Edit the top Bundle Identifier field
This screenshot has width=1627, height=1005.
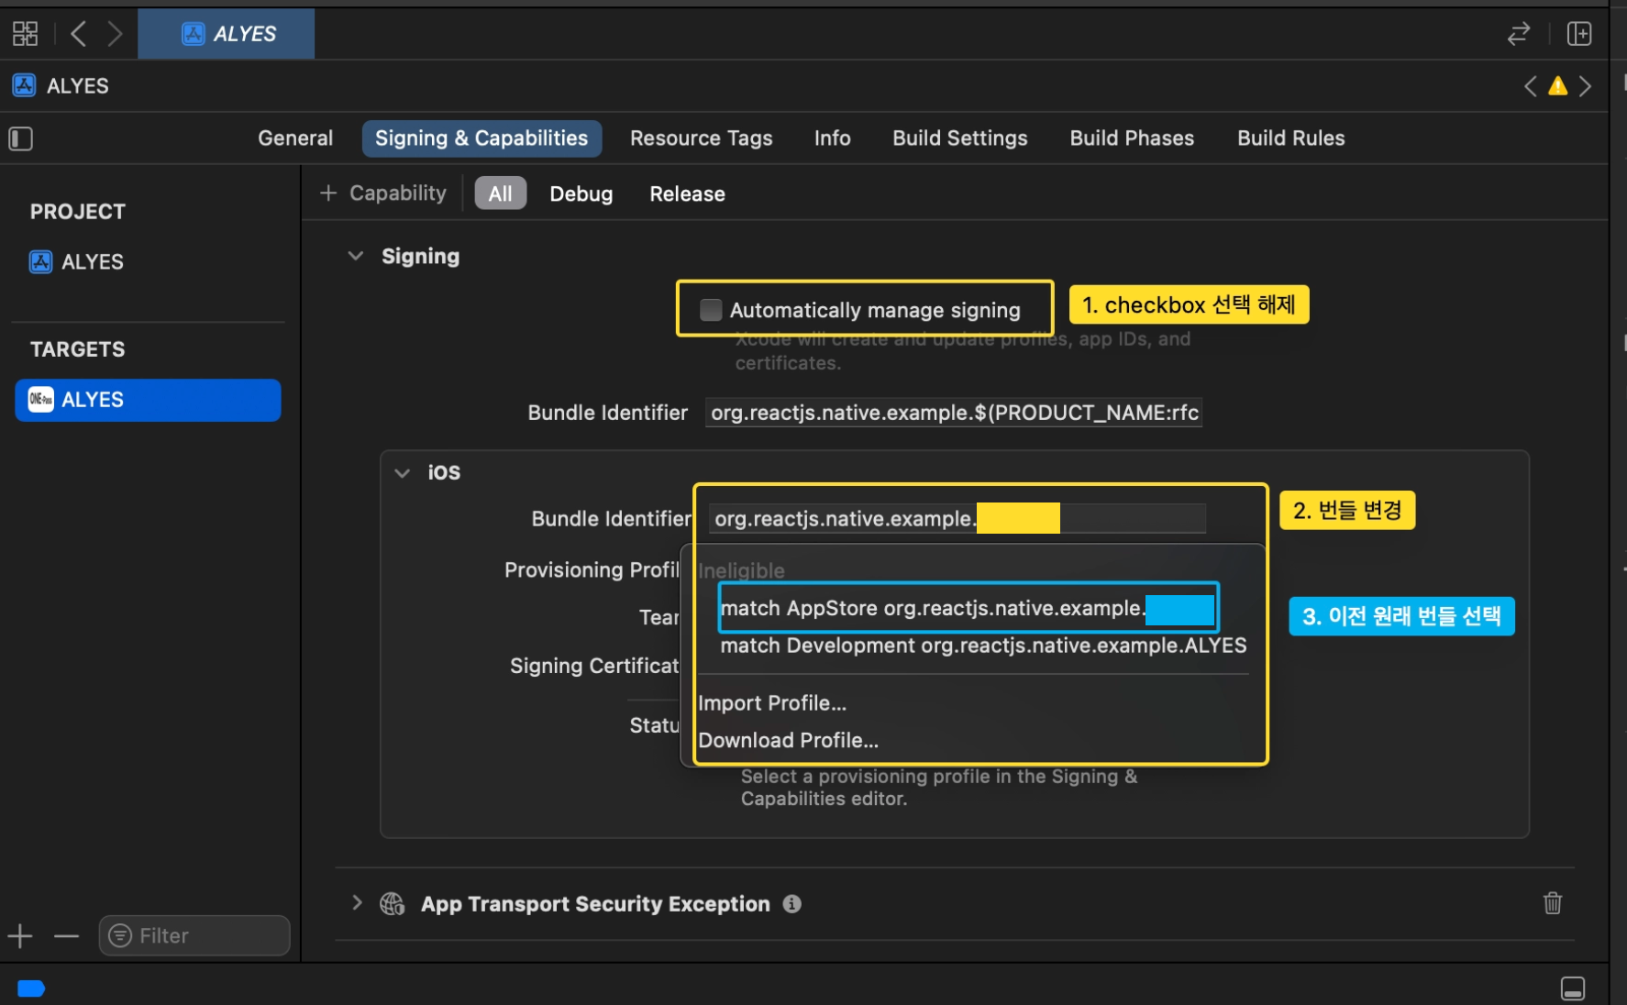click(x=954, y=413)
